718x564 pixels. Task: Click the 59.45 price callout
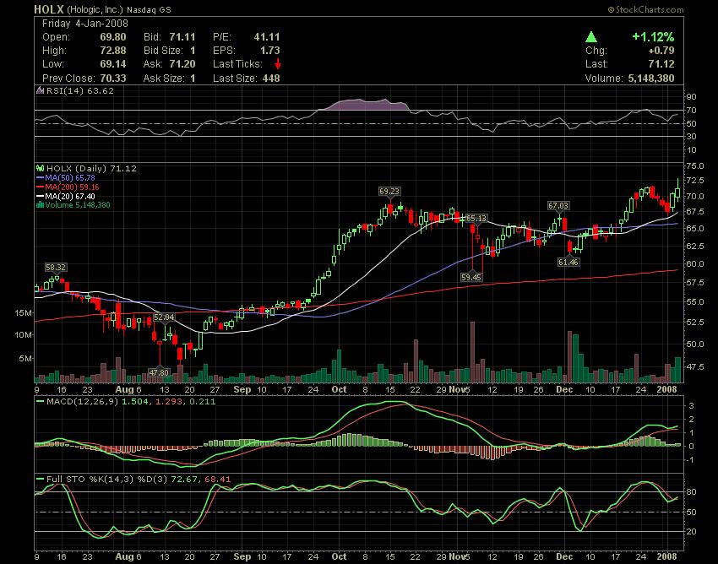tap(471, 278)
